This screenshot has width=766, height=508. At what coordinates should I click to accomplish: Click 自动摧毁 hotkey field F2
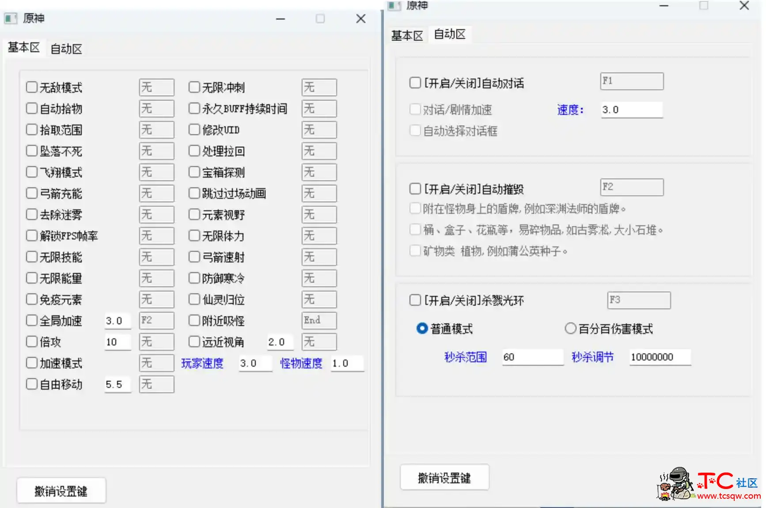click(x=632, y=187)
